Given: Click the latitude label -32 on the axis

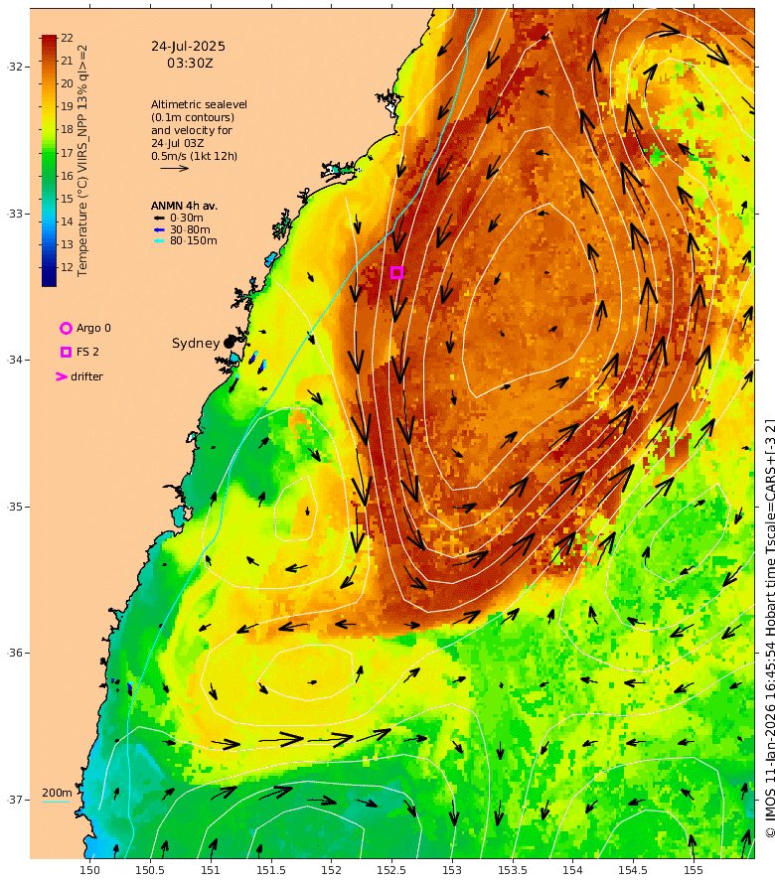Looking at the screenshot, I should (15, 67).
